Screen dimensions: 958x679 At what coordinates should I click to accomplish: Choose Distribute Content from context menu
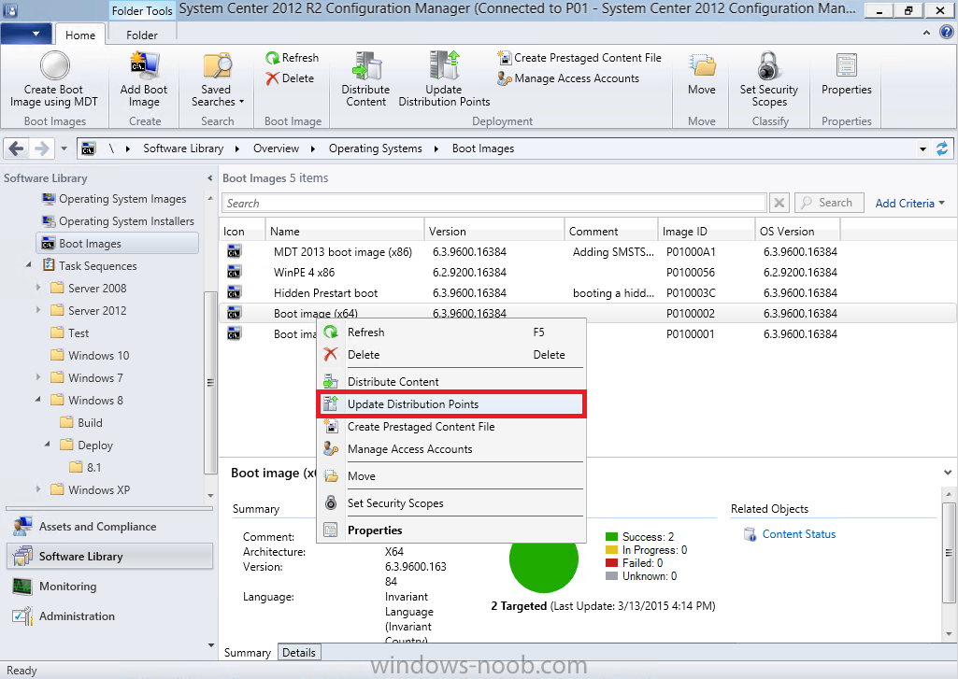pos(450,382)
